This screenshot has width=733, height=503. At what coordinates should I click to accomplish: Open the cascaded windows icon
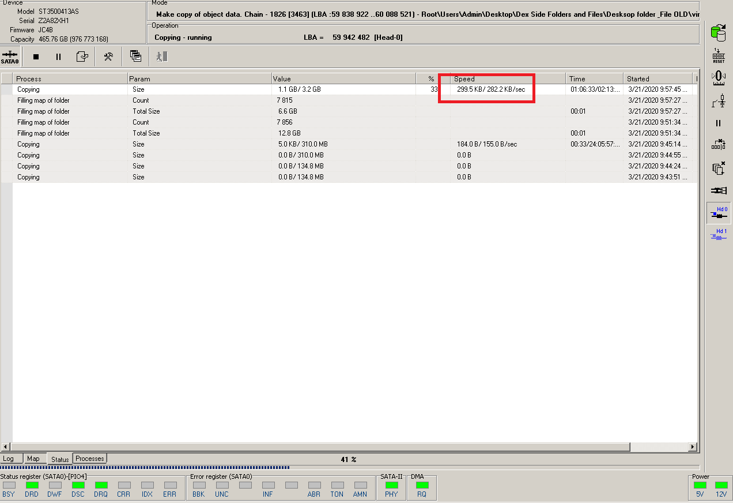click(135, 57)
